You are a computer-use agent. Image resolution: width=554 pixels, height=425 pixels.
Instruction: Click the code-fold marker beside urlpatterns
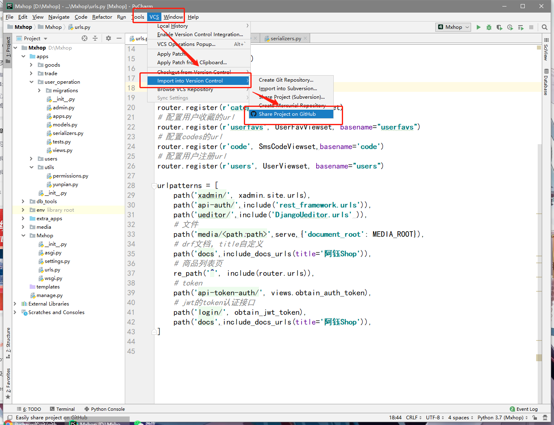154,186
